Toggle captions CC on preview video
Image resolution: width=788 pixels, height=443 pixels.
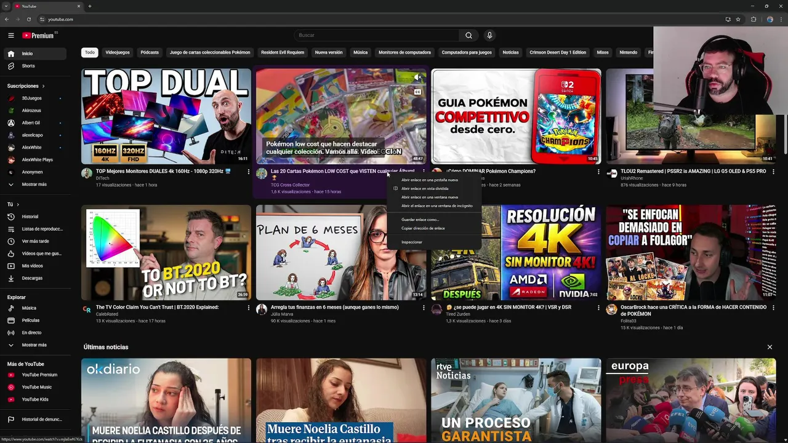(x=417, y=92)
